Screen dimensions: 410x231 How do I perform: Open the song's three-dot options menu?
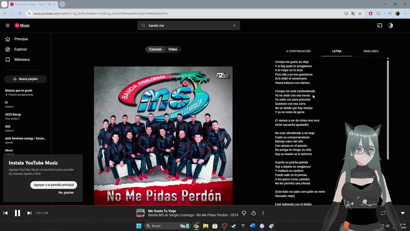(263, 213)
